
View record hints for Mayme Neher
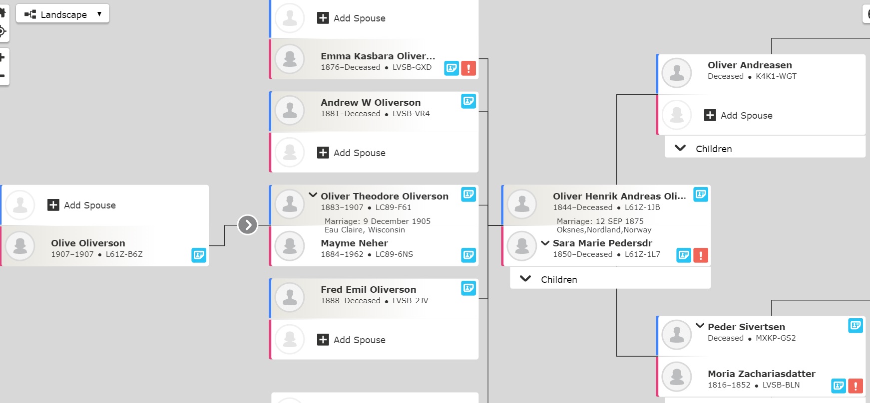[x=468, y=255]
